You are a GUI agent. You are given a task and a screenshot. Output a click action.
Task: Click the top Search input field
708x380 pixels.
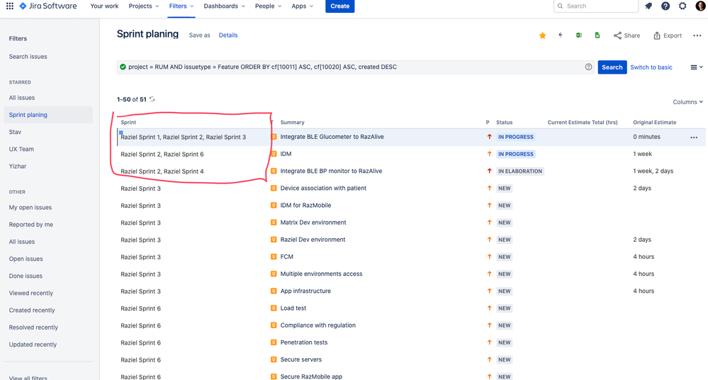[x=596, y=6]
